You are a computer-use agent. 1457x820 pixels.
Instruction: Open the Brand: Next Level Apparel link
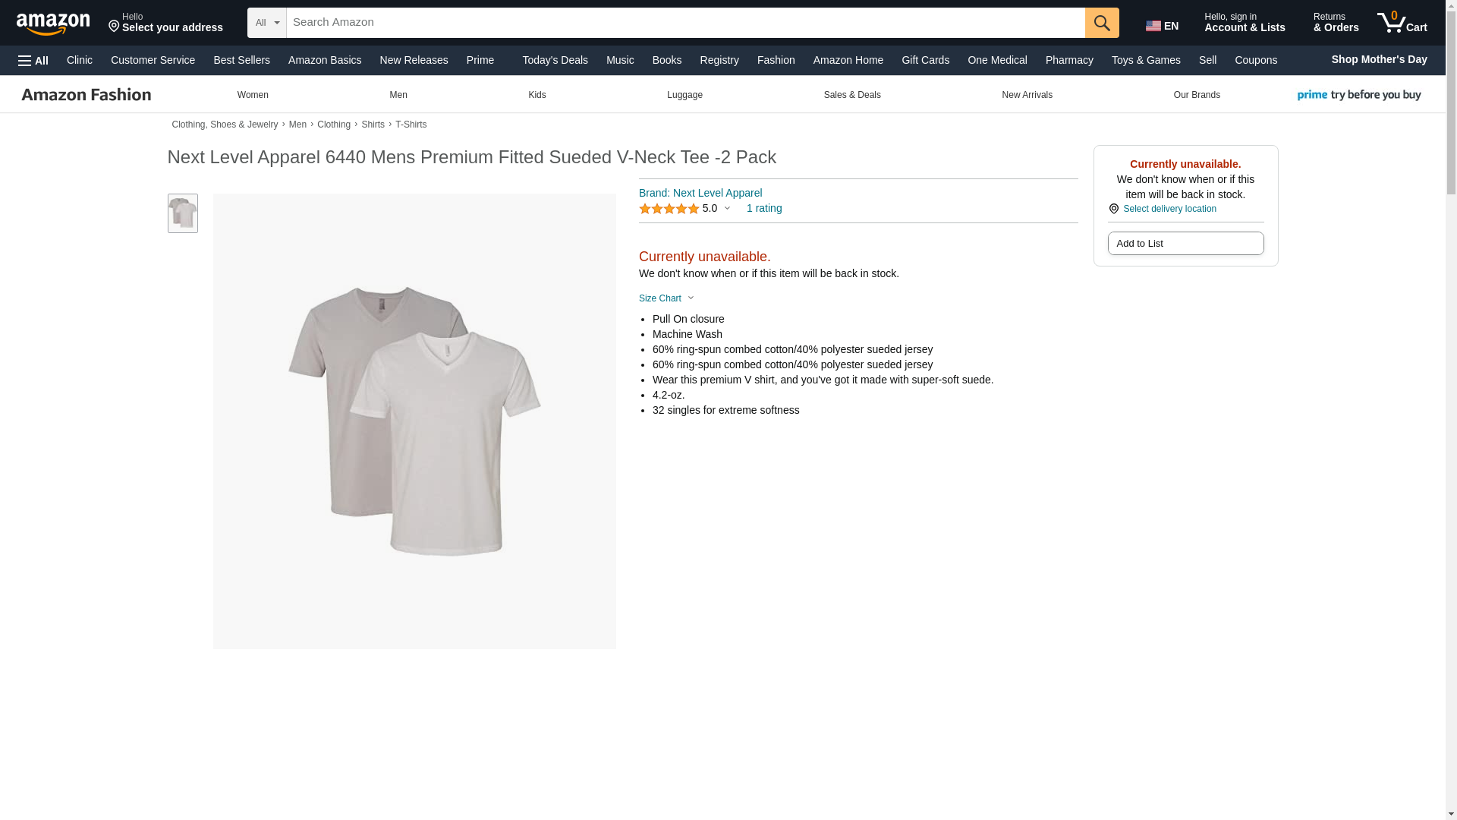pos(700,193)
